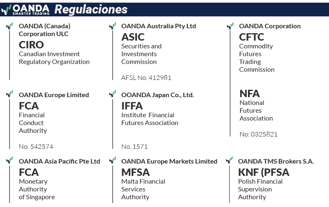Click the AFSL No. 412981 text
The height and width of the screenshot is (207, 329).
[x=146, y=78]
